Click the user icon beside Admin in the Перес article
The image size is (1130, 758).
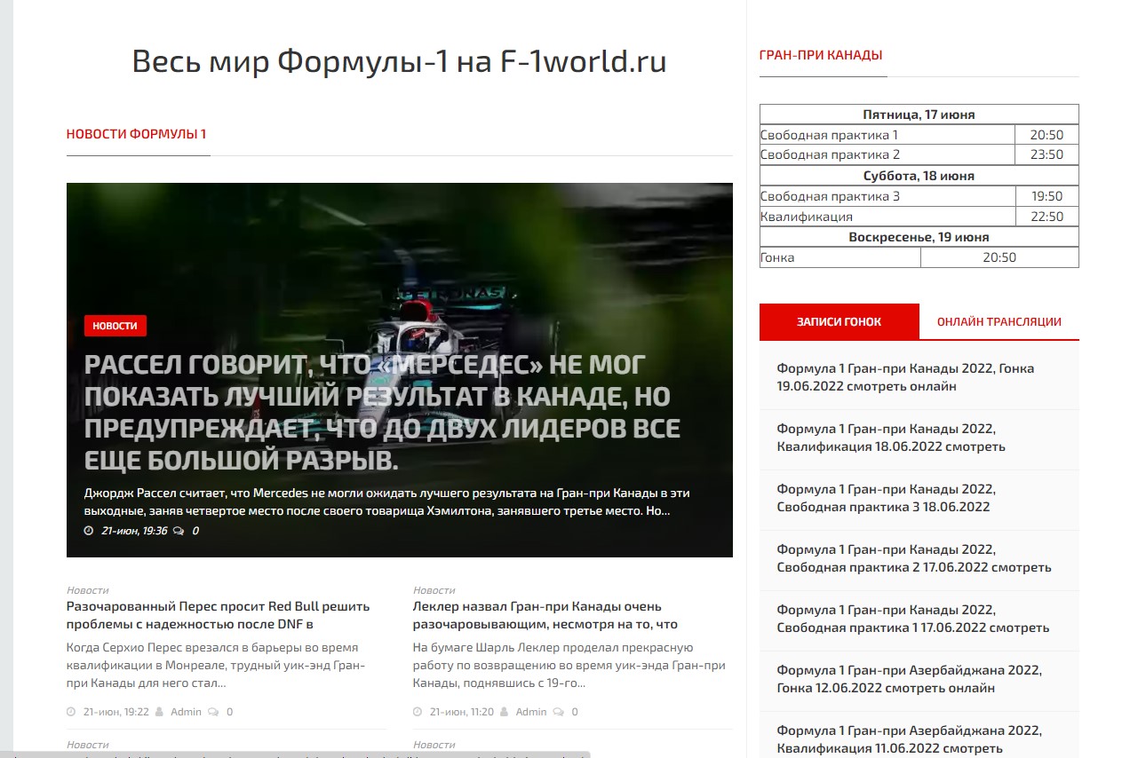pos(160,712)
